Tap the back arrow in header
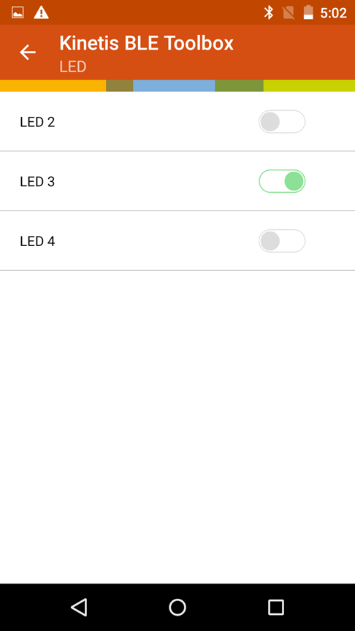 [28, 53]
